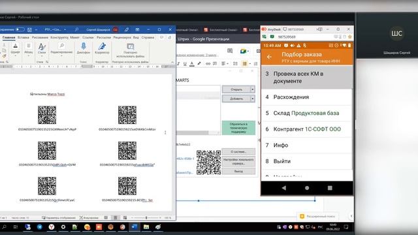Expand the Абзац paragraph group dropdown
Image resolution: width=418 pixels, height=235 pixels.
[29, 50]
